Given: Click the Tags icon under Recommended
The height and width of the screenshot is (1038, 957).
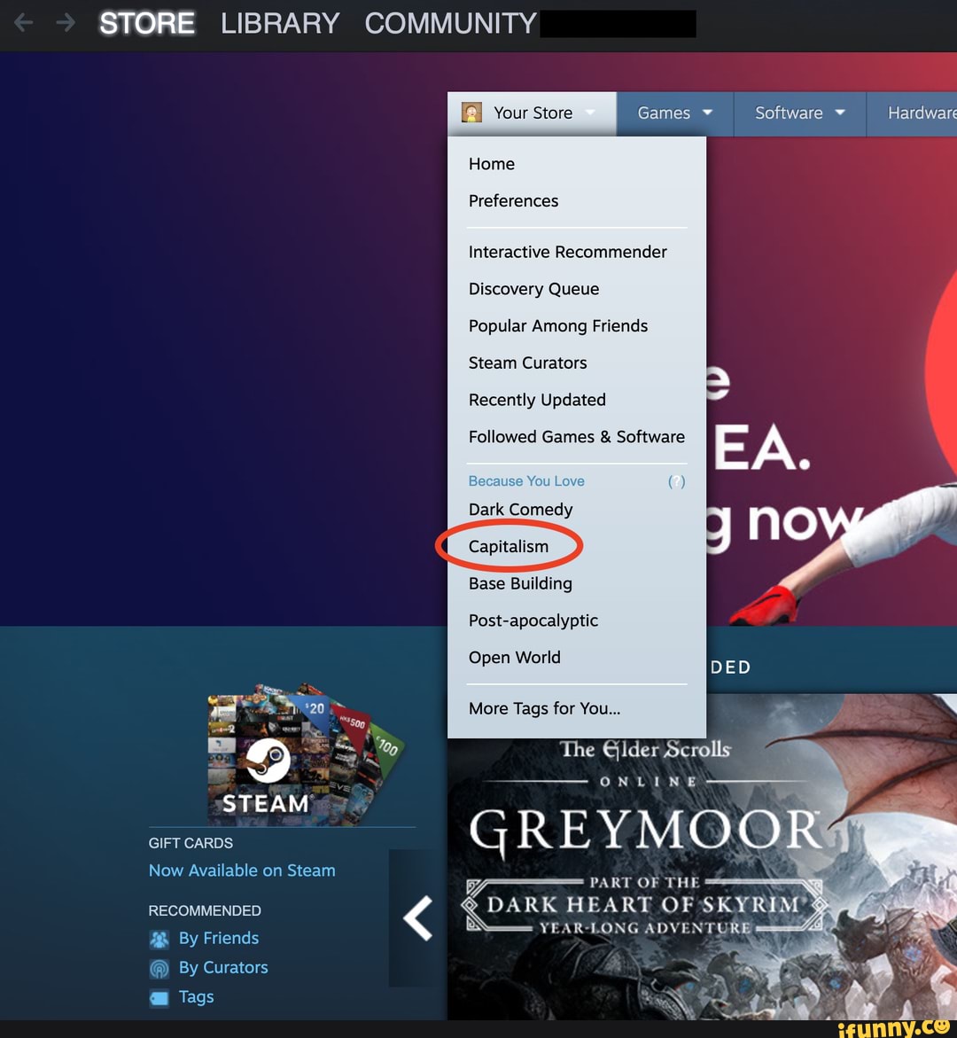Looking at the screenshot, I should click(158, 996).
